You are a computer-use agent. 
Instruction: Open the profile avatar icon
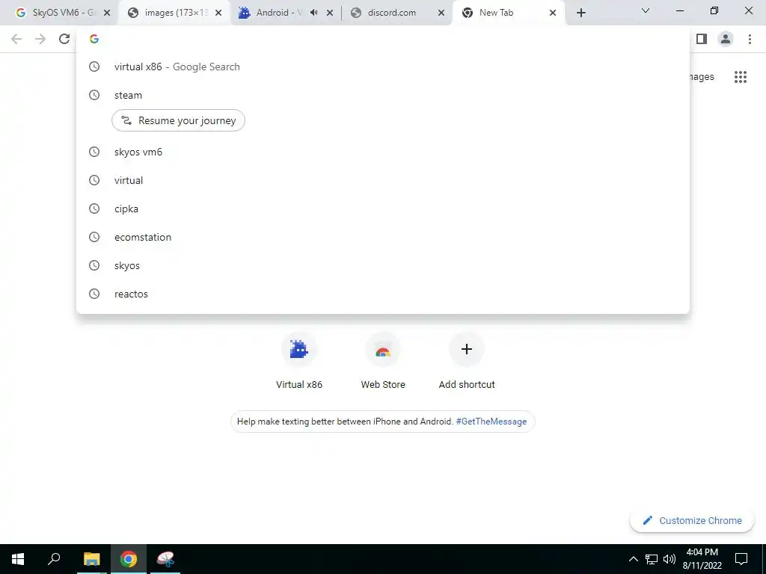coord(726,39)
